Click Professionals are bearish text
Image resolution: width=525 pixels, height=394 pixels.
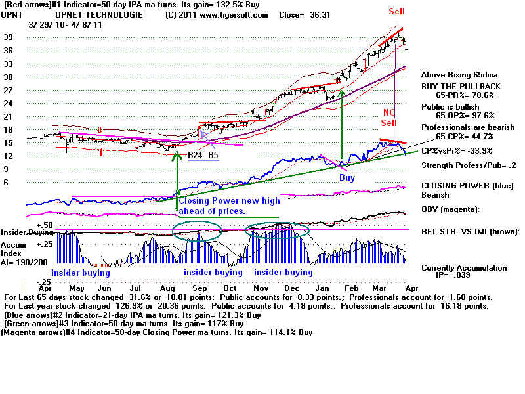click(468, 127)
